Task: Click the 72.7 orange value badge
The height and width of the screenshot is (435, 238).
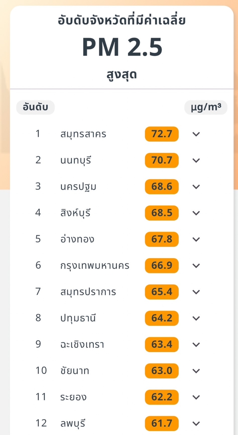Action: (x=162, y=134)
